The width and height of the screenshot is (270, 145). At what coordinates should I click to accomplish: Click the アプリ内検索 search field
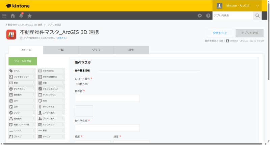click(233, 16)
